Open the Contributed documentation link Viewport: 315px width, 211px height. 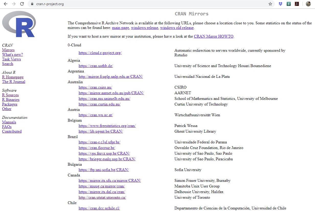[x=12, y=131]
